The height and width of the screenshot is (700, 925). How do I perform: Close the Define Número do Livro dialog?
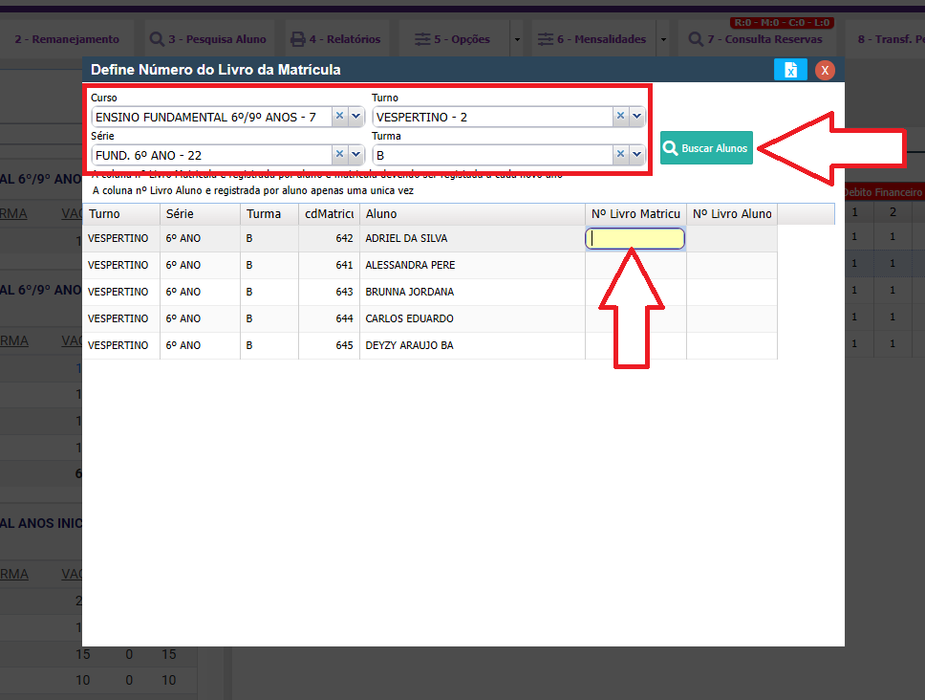click(x=825, y=70)
